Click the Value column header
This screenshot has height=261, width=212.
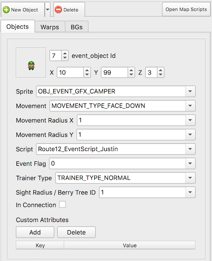[x=130, y=245]
